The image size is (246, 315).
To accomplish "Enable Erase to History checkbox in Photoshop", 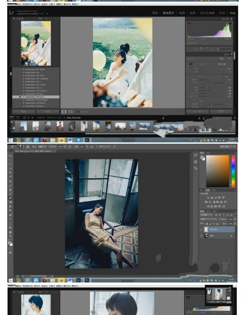I will [97, 147].
